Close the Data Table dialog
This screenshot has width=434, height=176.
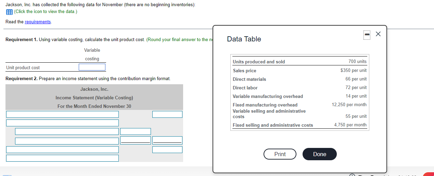[378, 34]
